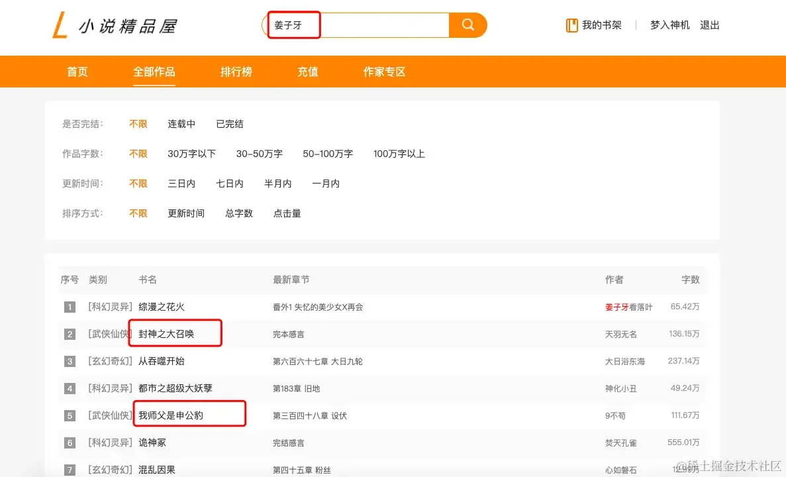The image size is (786, 477).
Task: Click the word count 237.14万
Action: point(683,360)
